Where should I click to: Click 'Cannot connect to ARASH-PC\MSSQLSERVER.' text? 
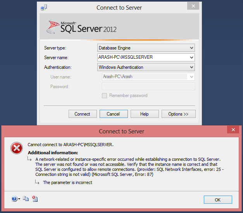tap(71, 145)
